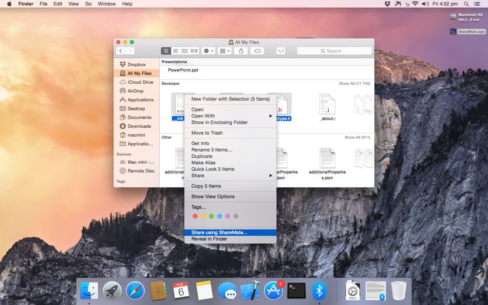Select All My Files in sidebar

(137, 73)
